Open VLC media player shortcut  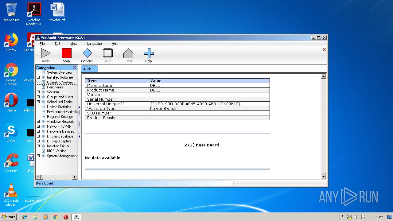click(11, 195)
